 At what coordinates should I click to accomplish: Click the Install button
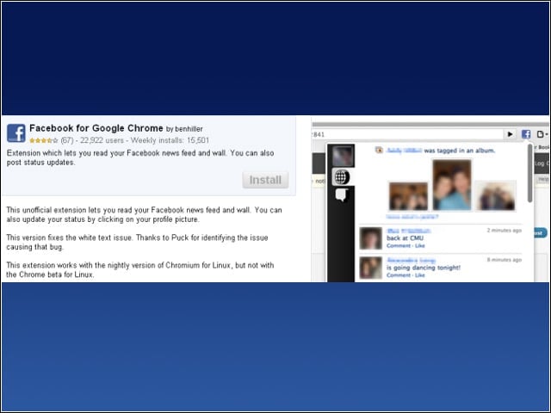pos(266,180)
